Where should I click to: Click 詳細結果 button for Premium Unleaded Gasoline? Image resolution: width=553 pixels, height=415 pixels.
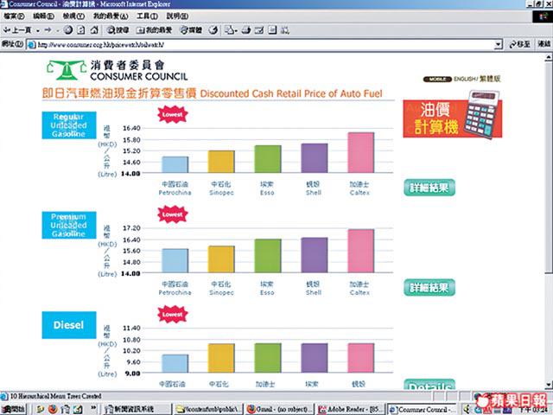(429, 288)
